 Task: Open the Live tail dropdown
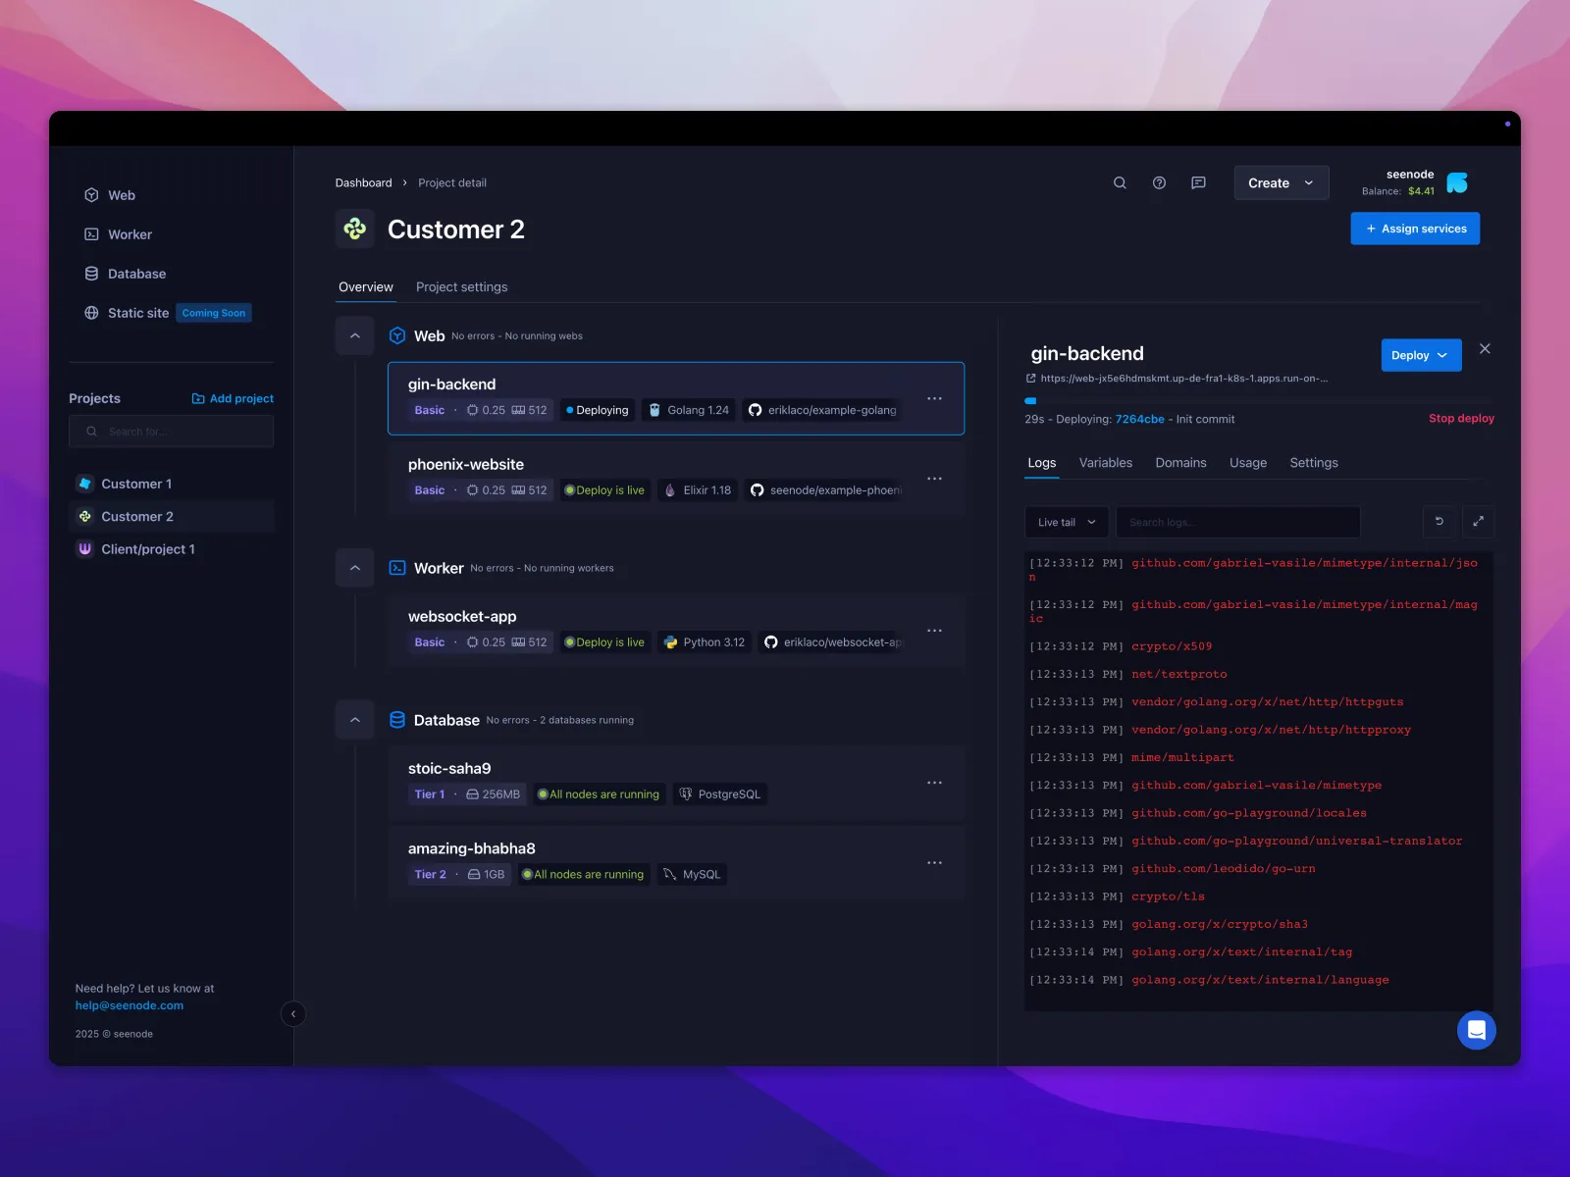point(1067,523)
